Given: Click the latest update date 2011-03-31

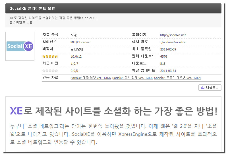Looking at the screenshot, I should coord(168,71).
